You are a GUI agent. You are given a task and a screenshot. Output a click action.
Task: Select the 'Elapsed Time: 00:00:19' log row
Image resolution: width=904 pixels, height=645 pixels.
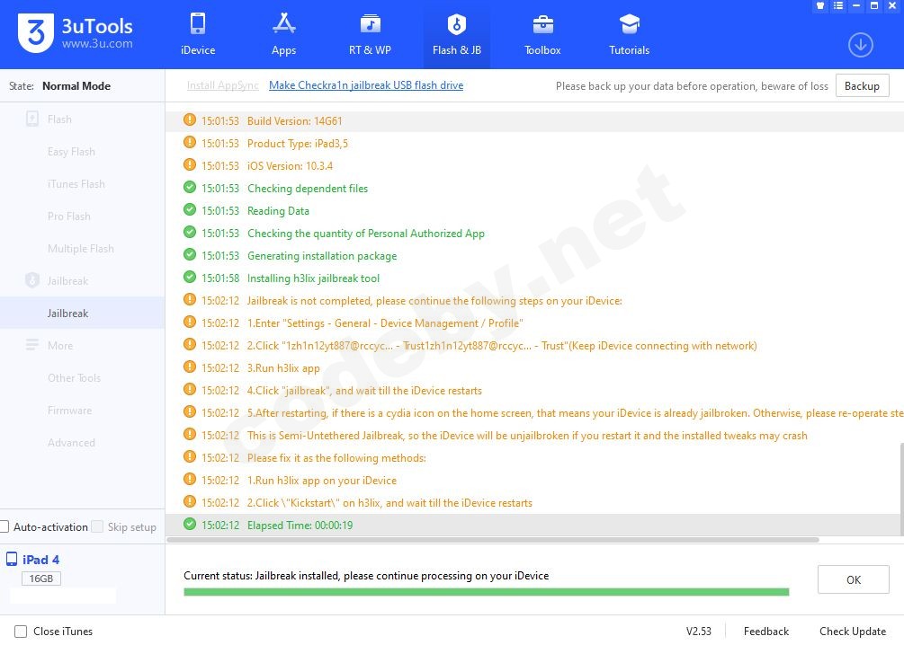(534, 525)
